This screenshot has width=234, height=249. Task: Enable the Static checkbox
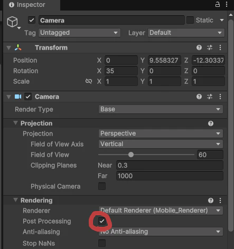tap(190, 20)
